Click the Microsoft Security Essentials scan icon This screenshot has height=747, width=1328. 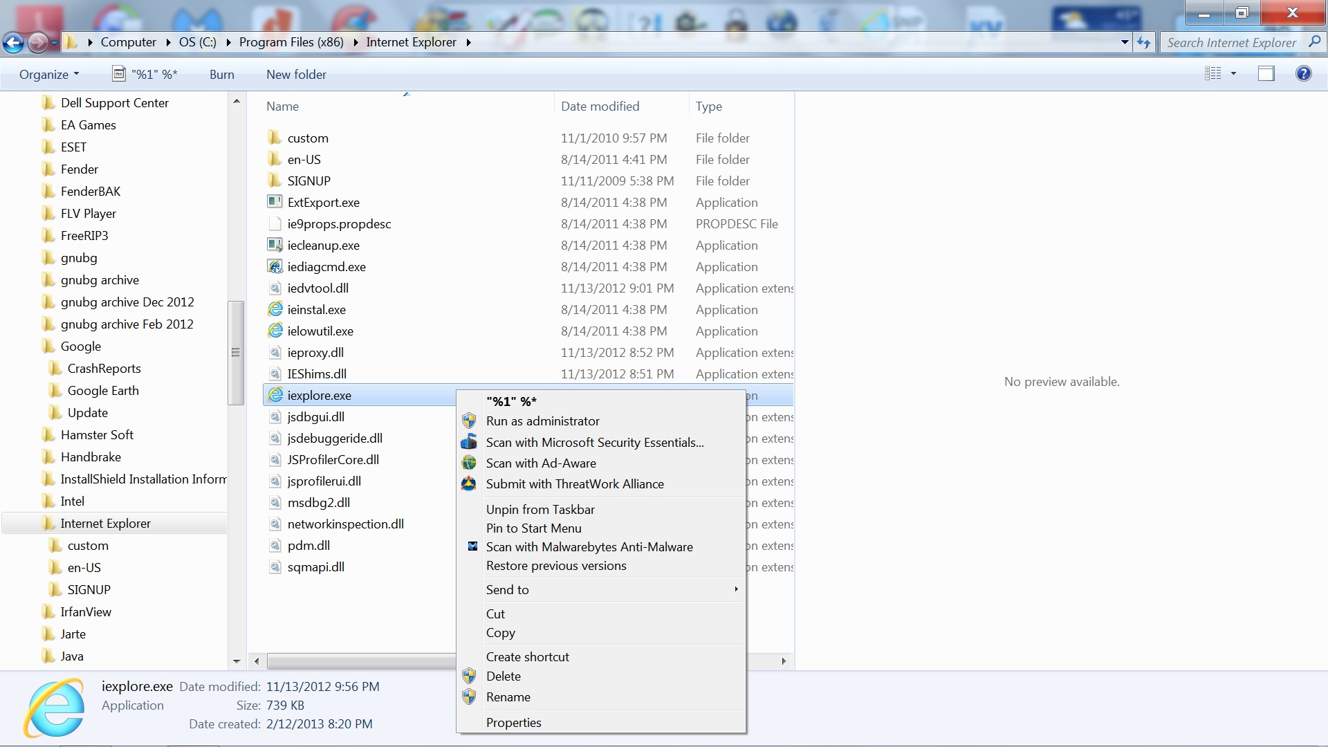tap(469, 442)
